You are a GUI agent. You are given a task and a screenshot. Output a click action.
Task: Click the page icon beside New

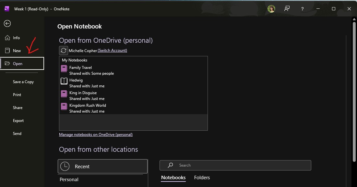pyautogui.click(x=7, y=50)
